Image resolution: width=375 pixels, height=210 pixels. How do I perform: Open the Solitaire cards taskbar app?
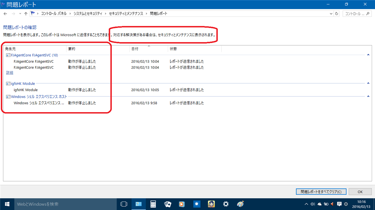[x=168, y=204]
